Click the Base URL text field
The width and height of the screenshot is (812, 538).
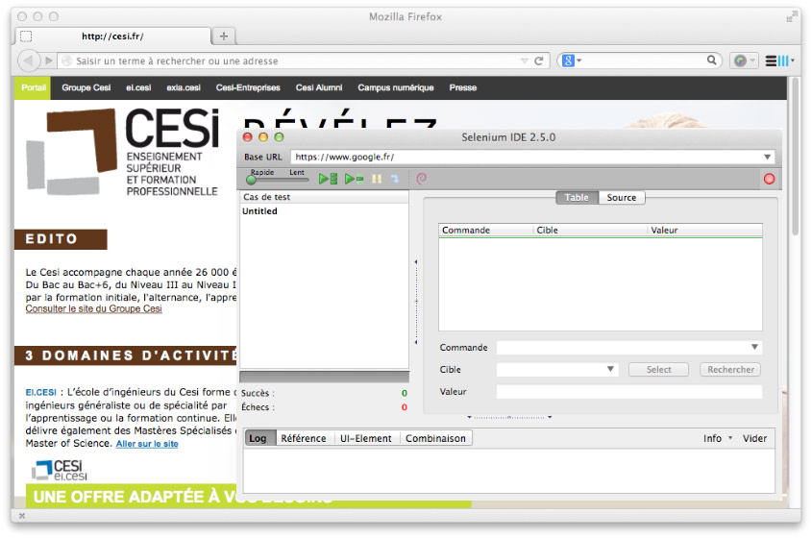click(527, 157)
